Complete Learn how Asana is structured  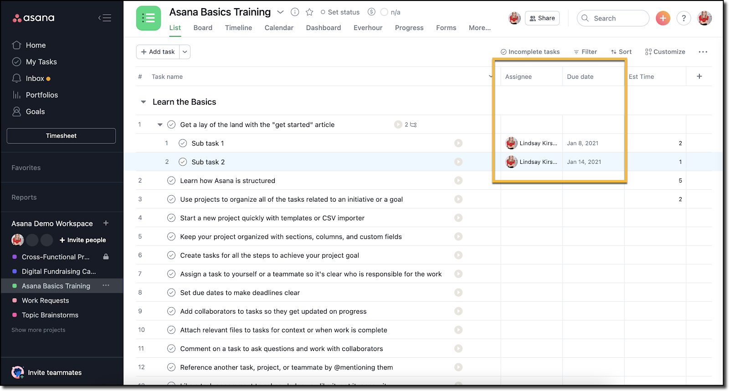171,181
